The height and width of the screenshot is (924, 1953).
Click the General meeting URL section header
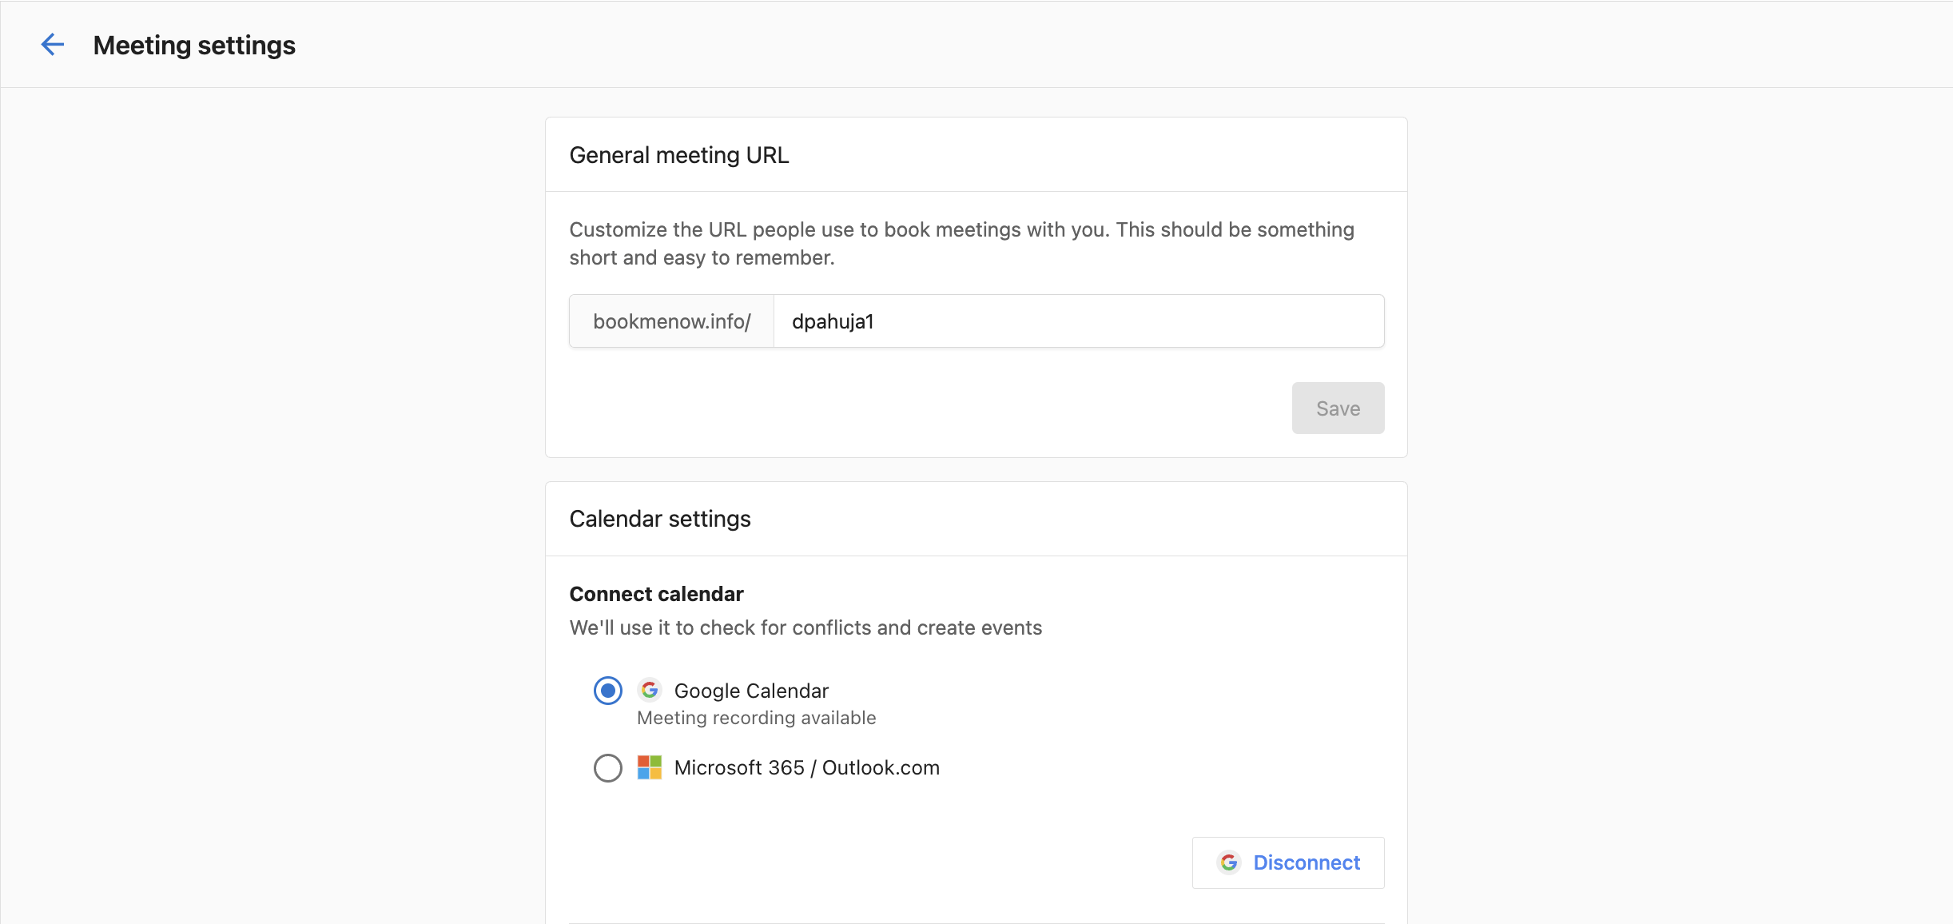(x=678, y=154)
